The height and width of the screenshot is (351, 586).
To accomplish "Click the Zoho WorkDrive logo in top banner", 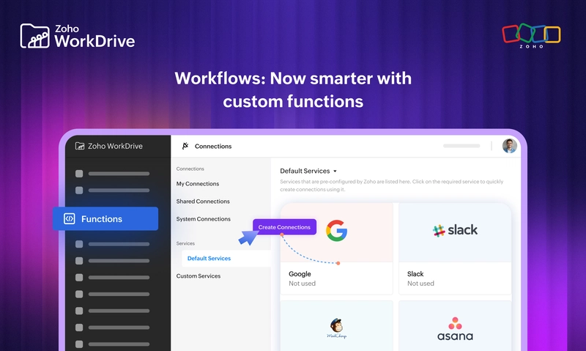I will point(77,36).
